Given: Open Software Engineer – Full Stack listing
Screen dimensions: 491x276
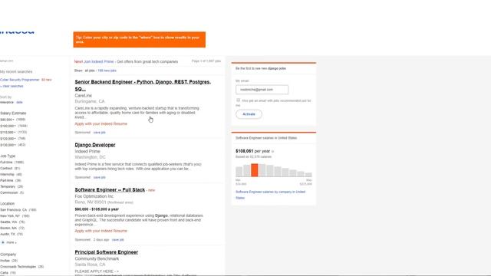Looking at the screenshot, I should (110, 190).
